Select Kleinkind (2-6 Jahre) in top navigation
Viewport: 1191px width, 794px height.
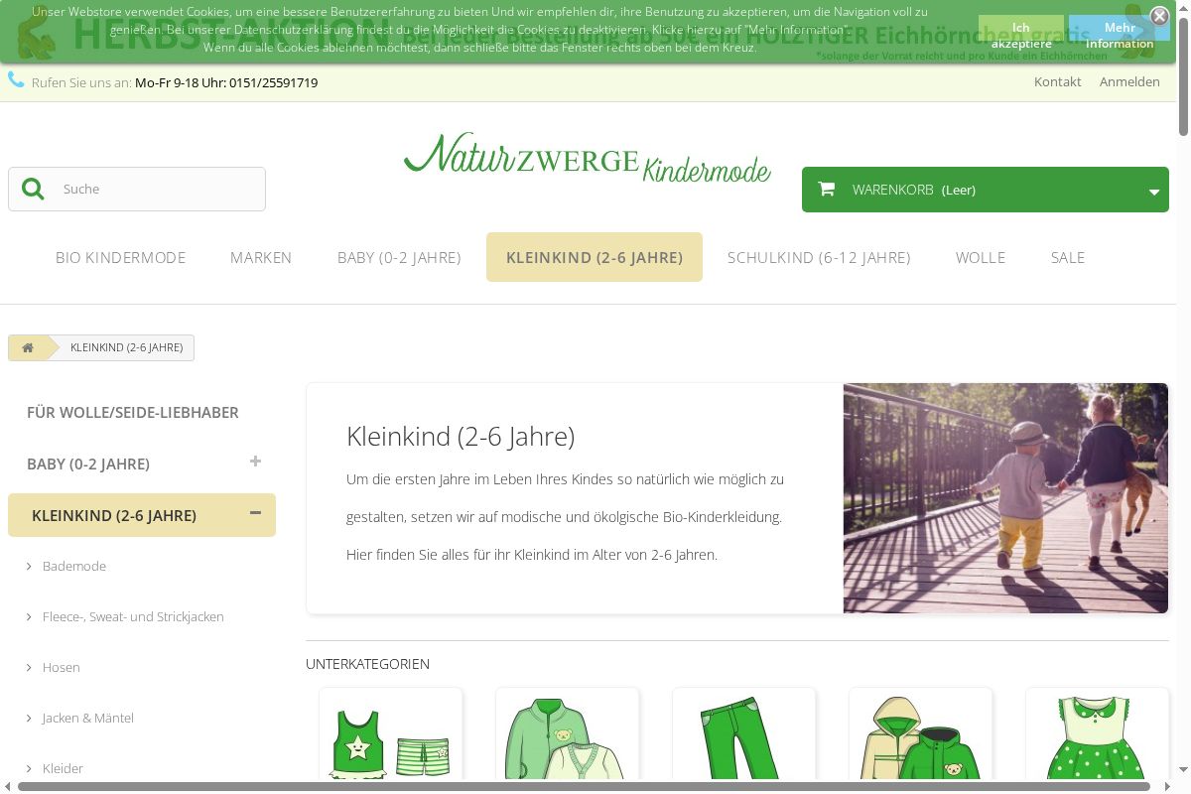595,257
